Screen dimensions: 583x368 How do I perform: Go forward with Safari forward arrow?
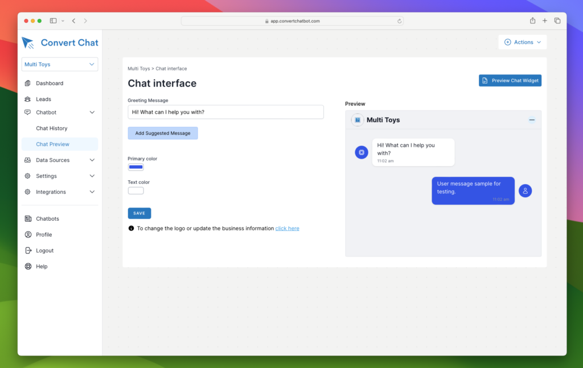pos(85,21)
